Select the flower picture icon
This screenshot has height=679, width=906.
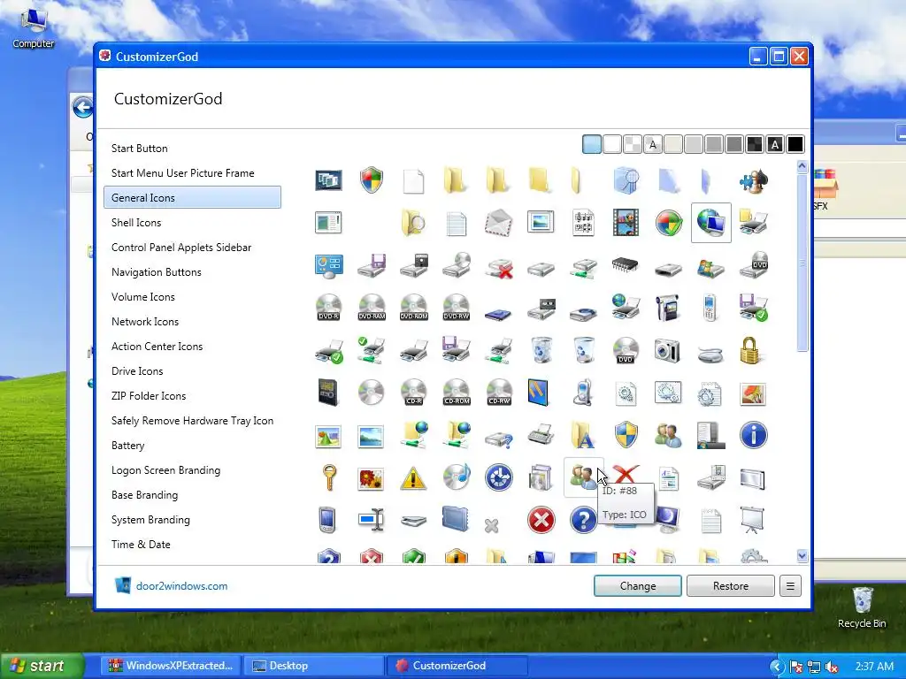point(371,478)
